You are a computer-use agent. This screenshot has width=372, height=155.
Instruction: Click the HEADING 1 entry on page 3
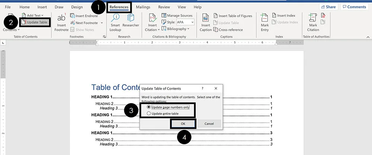182,133
